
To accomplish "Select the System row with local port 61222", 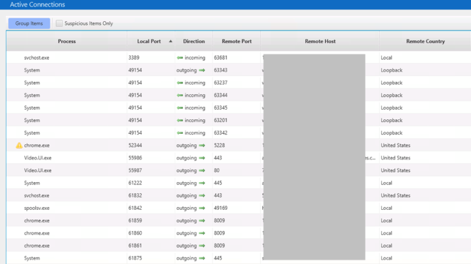I will click(239, 183).
